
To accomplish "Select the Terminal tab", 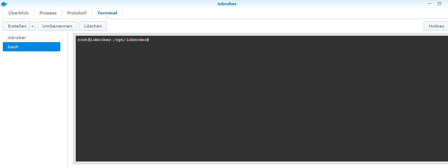I will click(107, 13).
